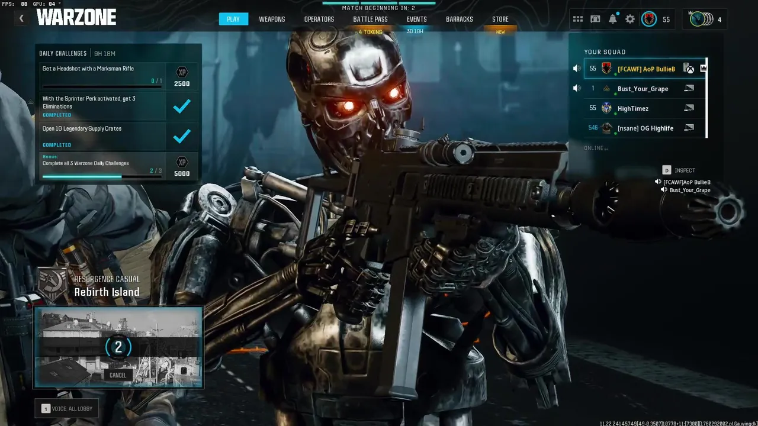Screen dimensions: 758x426
Task: Click the PC platform icon beside Bust_Your_Grape
Action: [689, 88]
